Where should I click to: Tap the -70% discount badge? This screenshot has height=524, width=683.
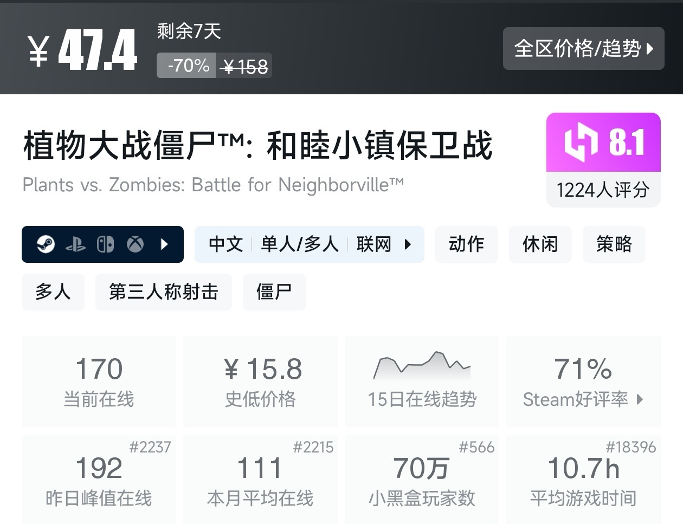click(x=188, y=66)
